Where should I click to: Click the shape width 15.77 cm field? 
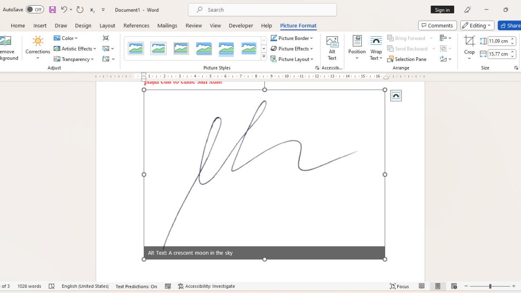tap(498, 54)
